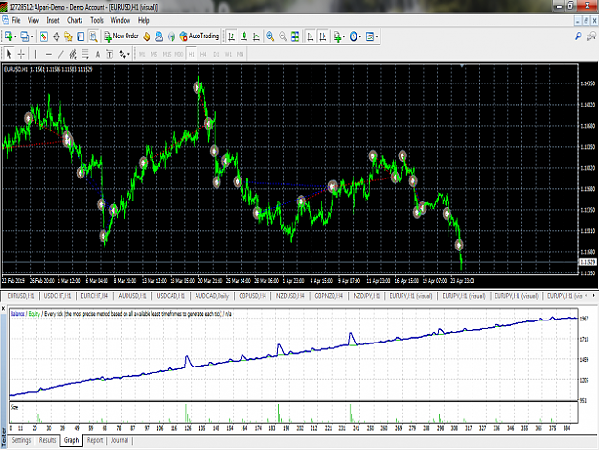The width and height of the screenshot is (599, 450).
Task: Close the Tester panel with X
Action: tap(3, 308)
